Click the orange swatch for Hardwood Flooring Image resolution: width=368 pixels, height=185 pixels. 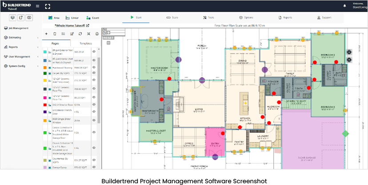pos(45,68)
